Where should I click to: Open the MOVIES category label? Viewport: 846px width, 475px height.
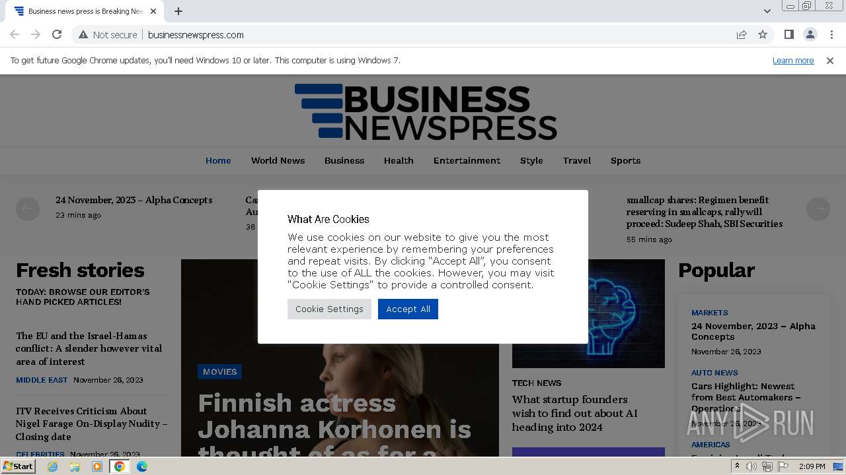[220, 371]
